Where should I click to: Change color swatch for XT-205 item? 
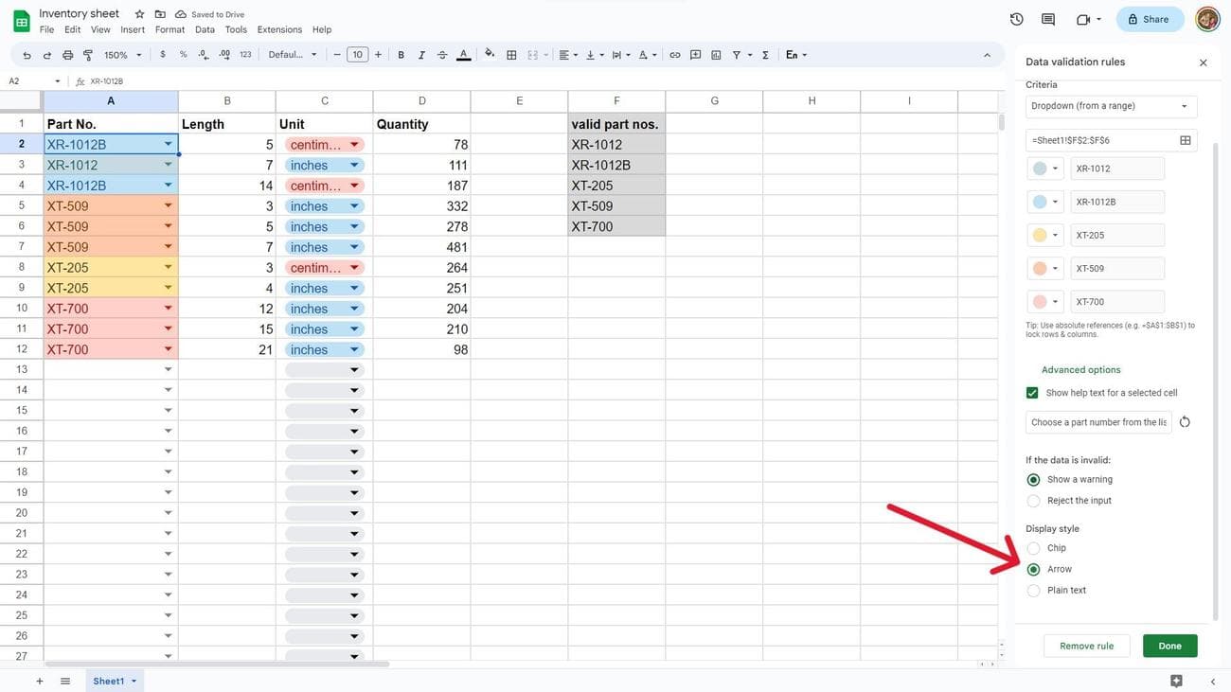point(1045,236)
